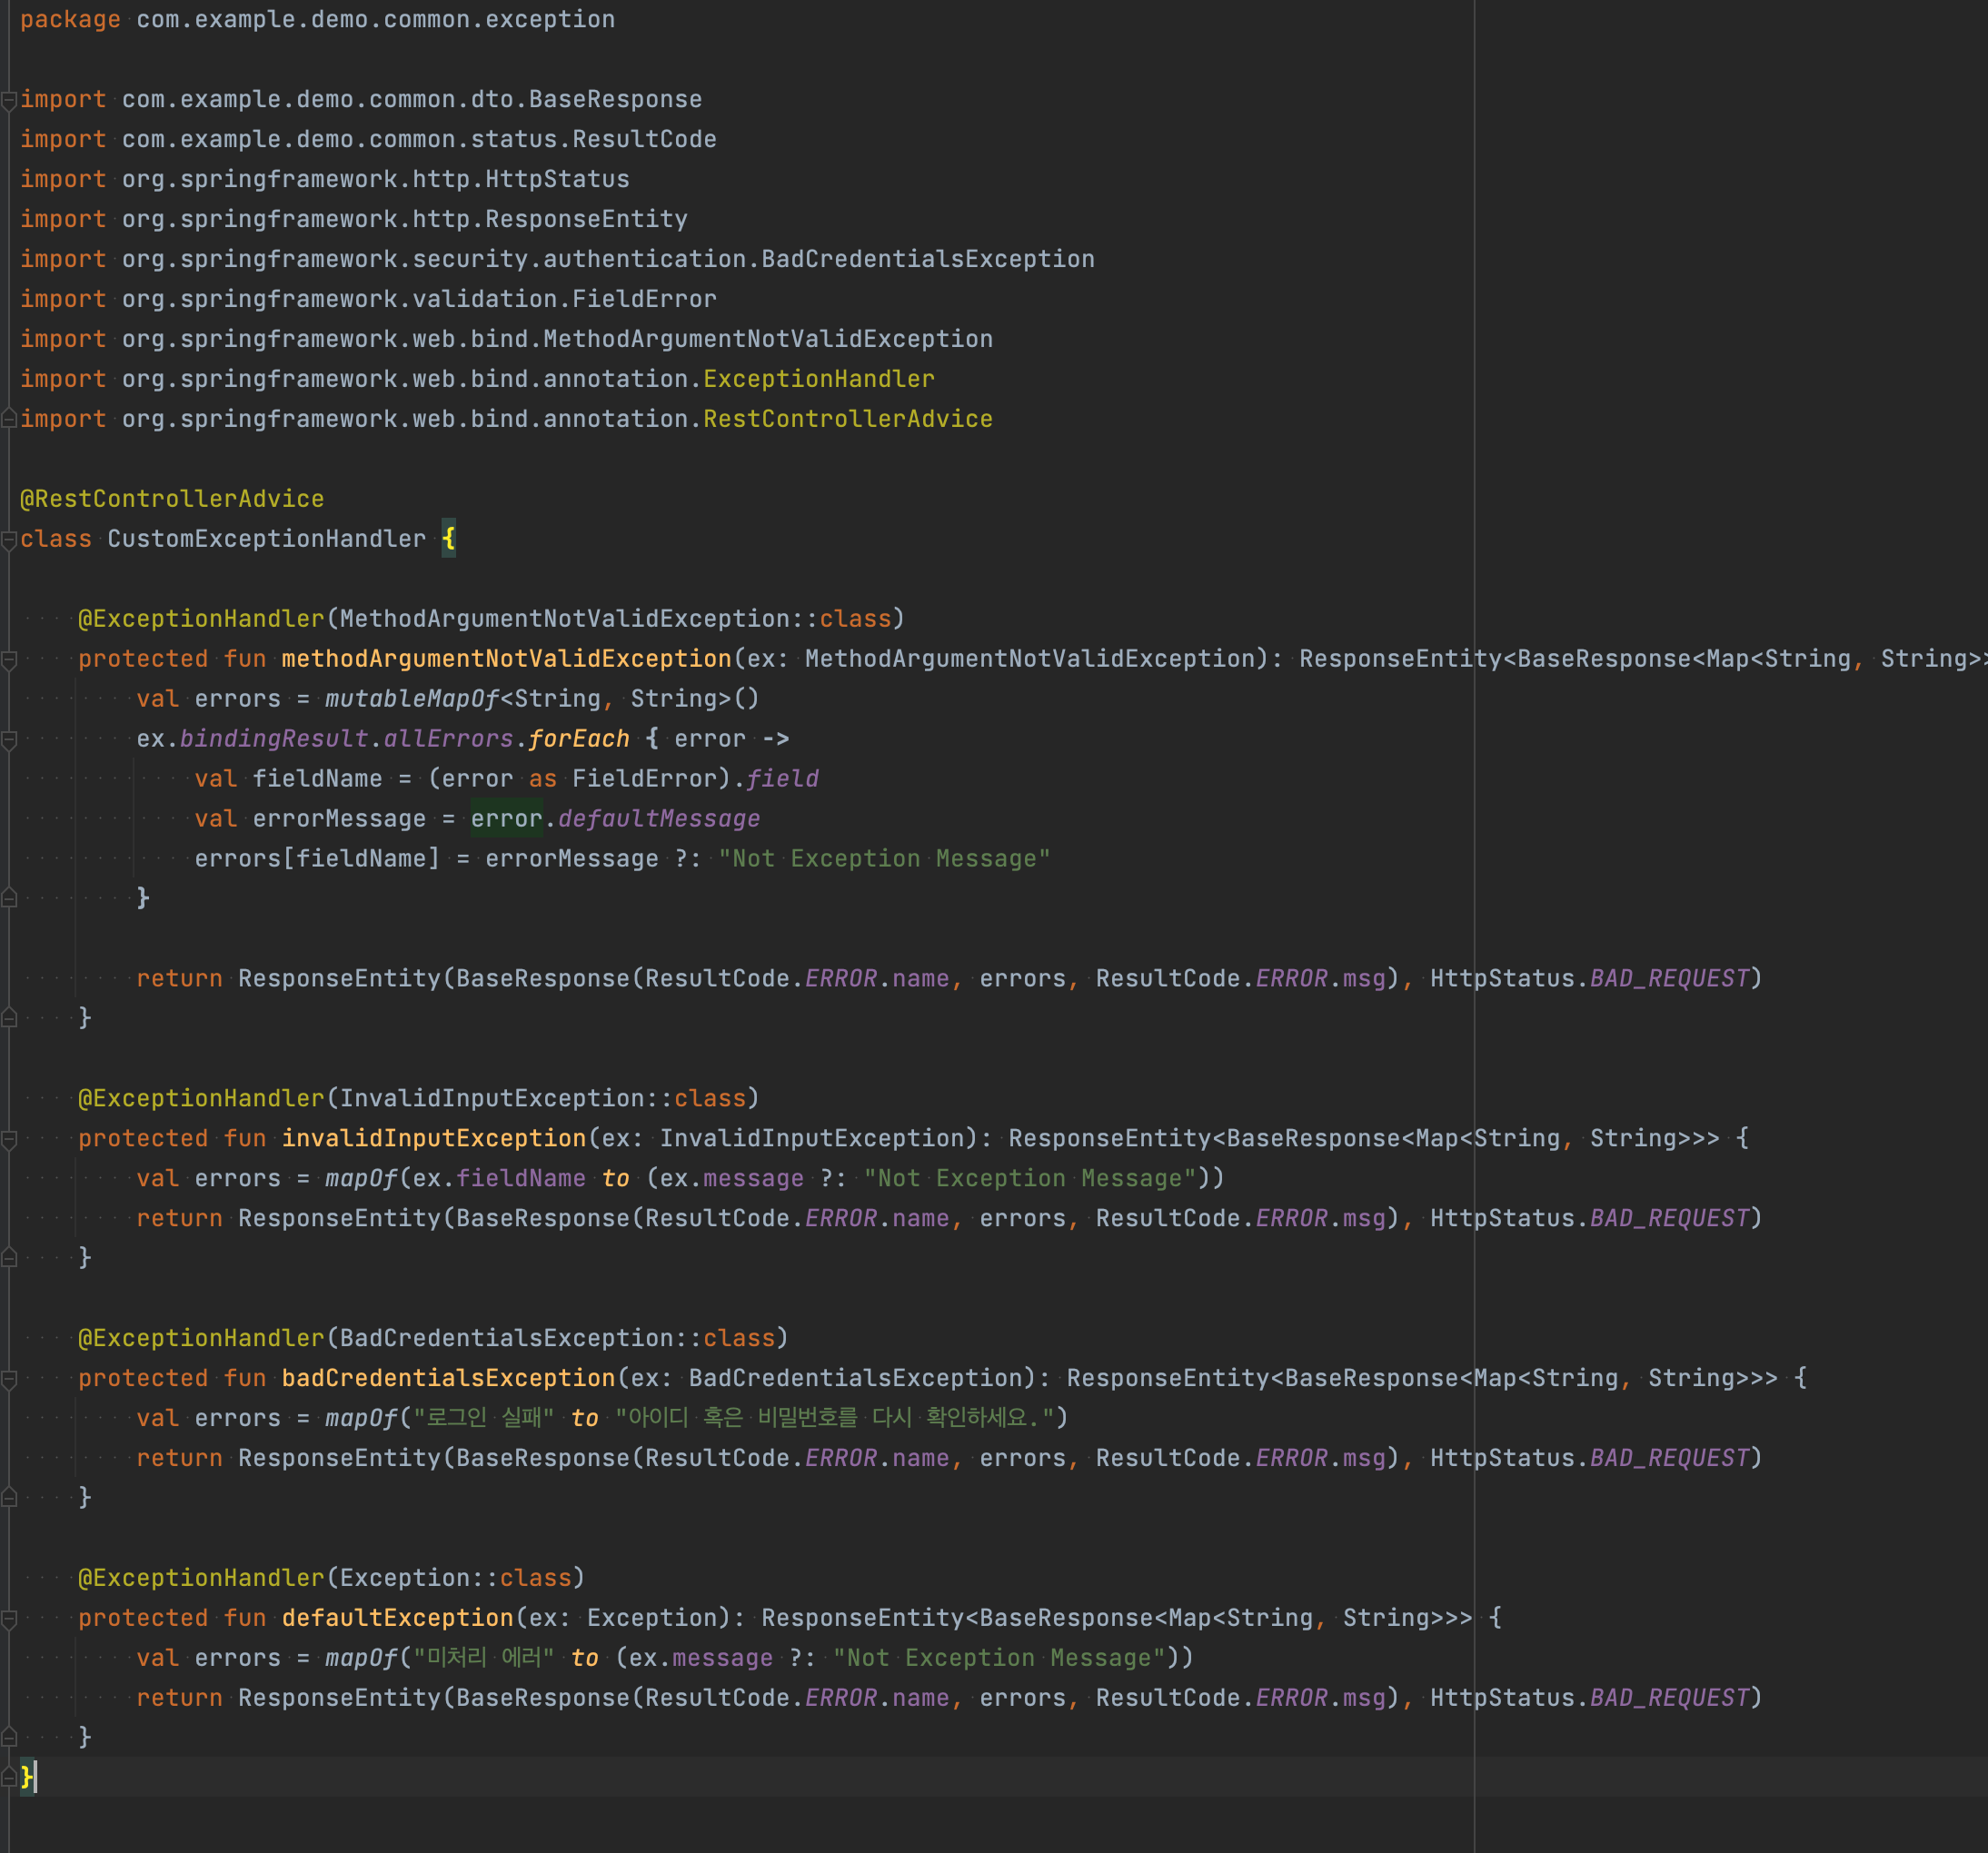The height and width of the screenshot is (1853, 1988).
Task: Click HttpStatus in its import line
Action: click(x=557, y=179)
